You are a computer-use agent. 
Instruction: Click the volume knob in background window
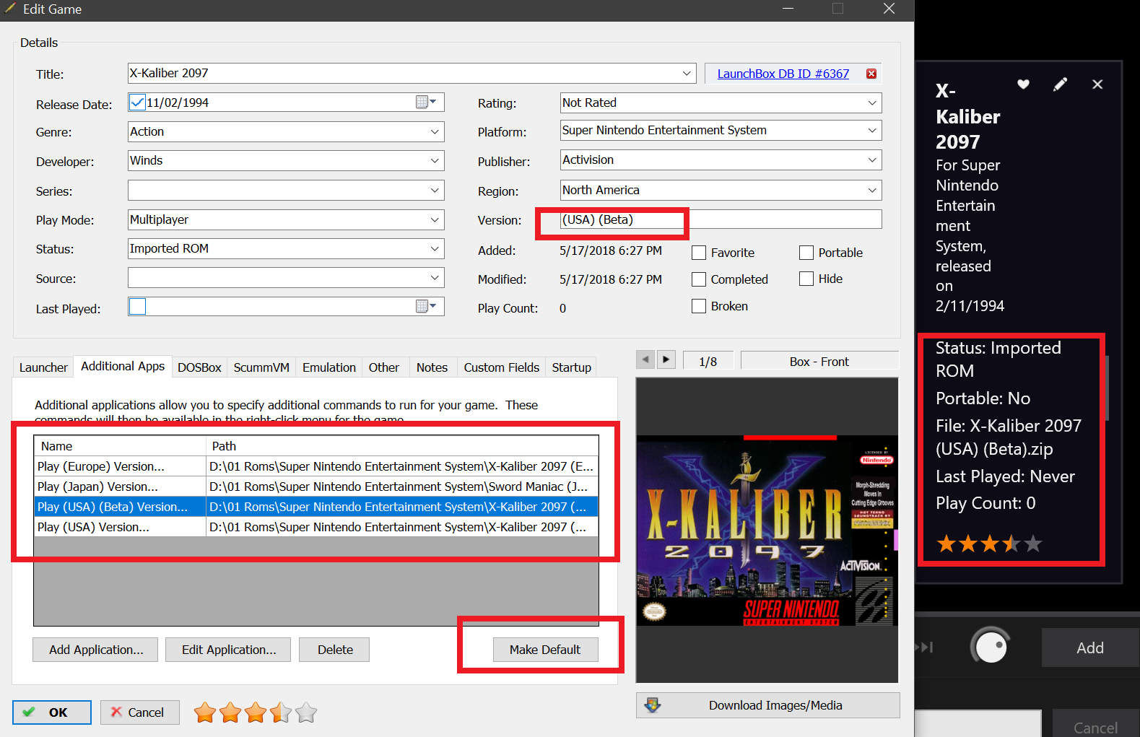991,646
